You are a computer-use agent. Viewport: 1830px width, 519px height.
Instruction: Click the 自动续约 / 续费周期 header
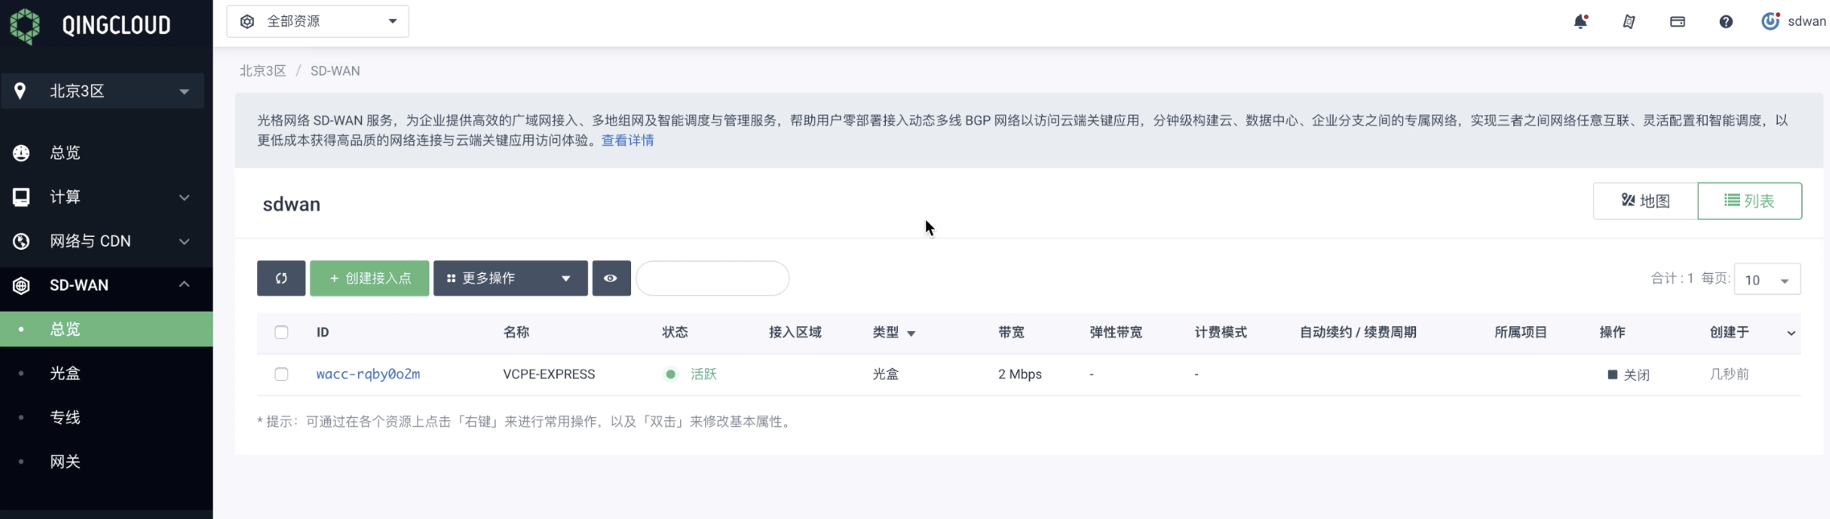point(1358,333)
